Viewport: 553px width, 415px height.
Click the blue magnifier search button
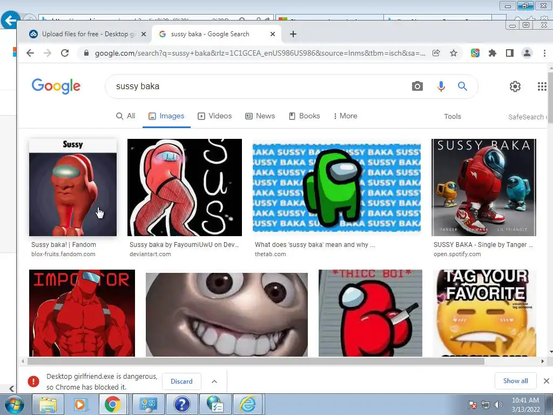[462, 86]
